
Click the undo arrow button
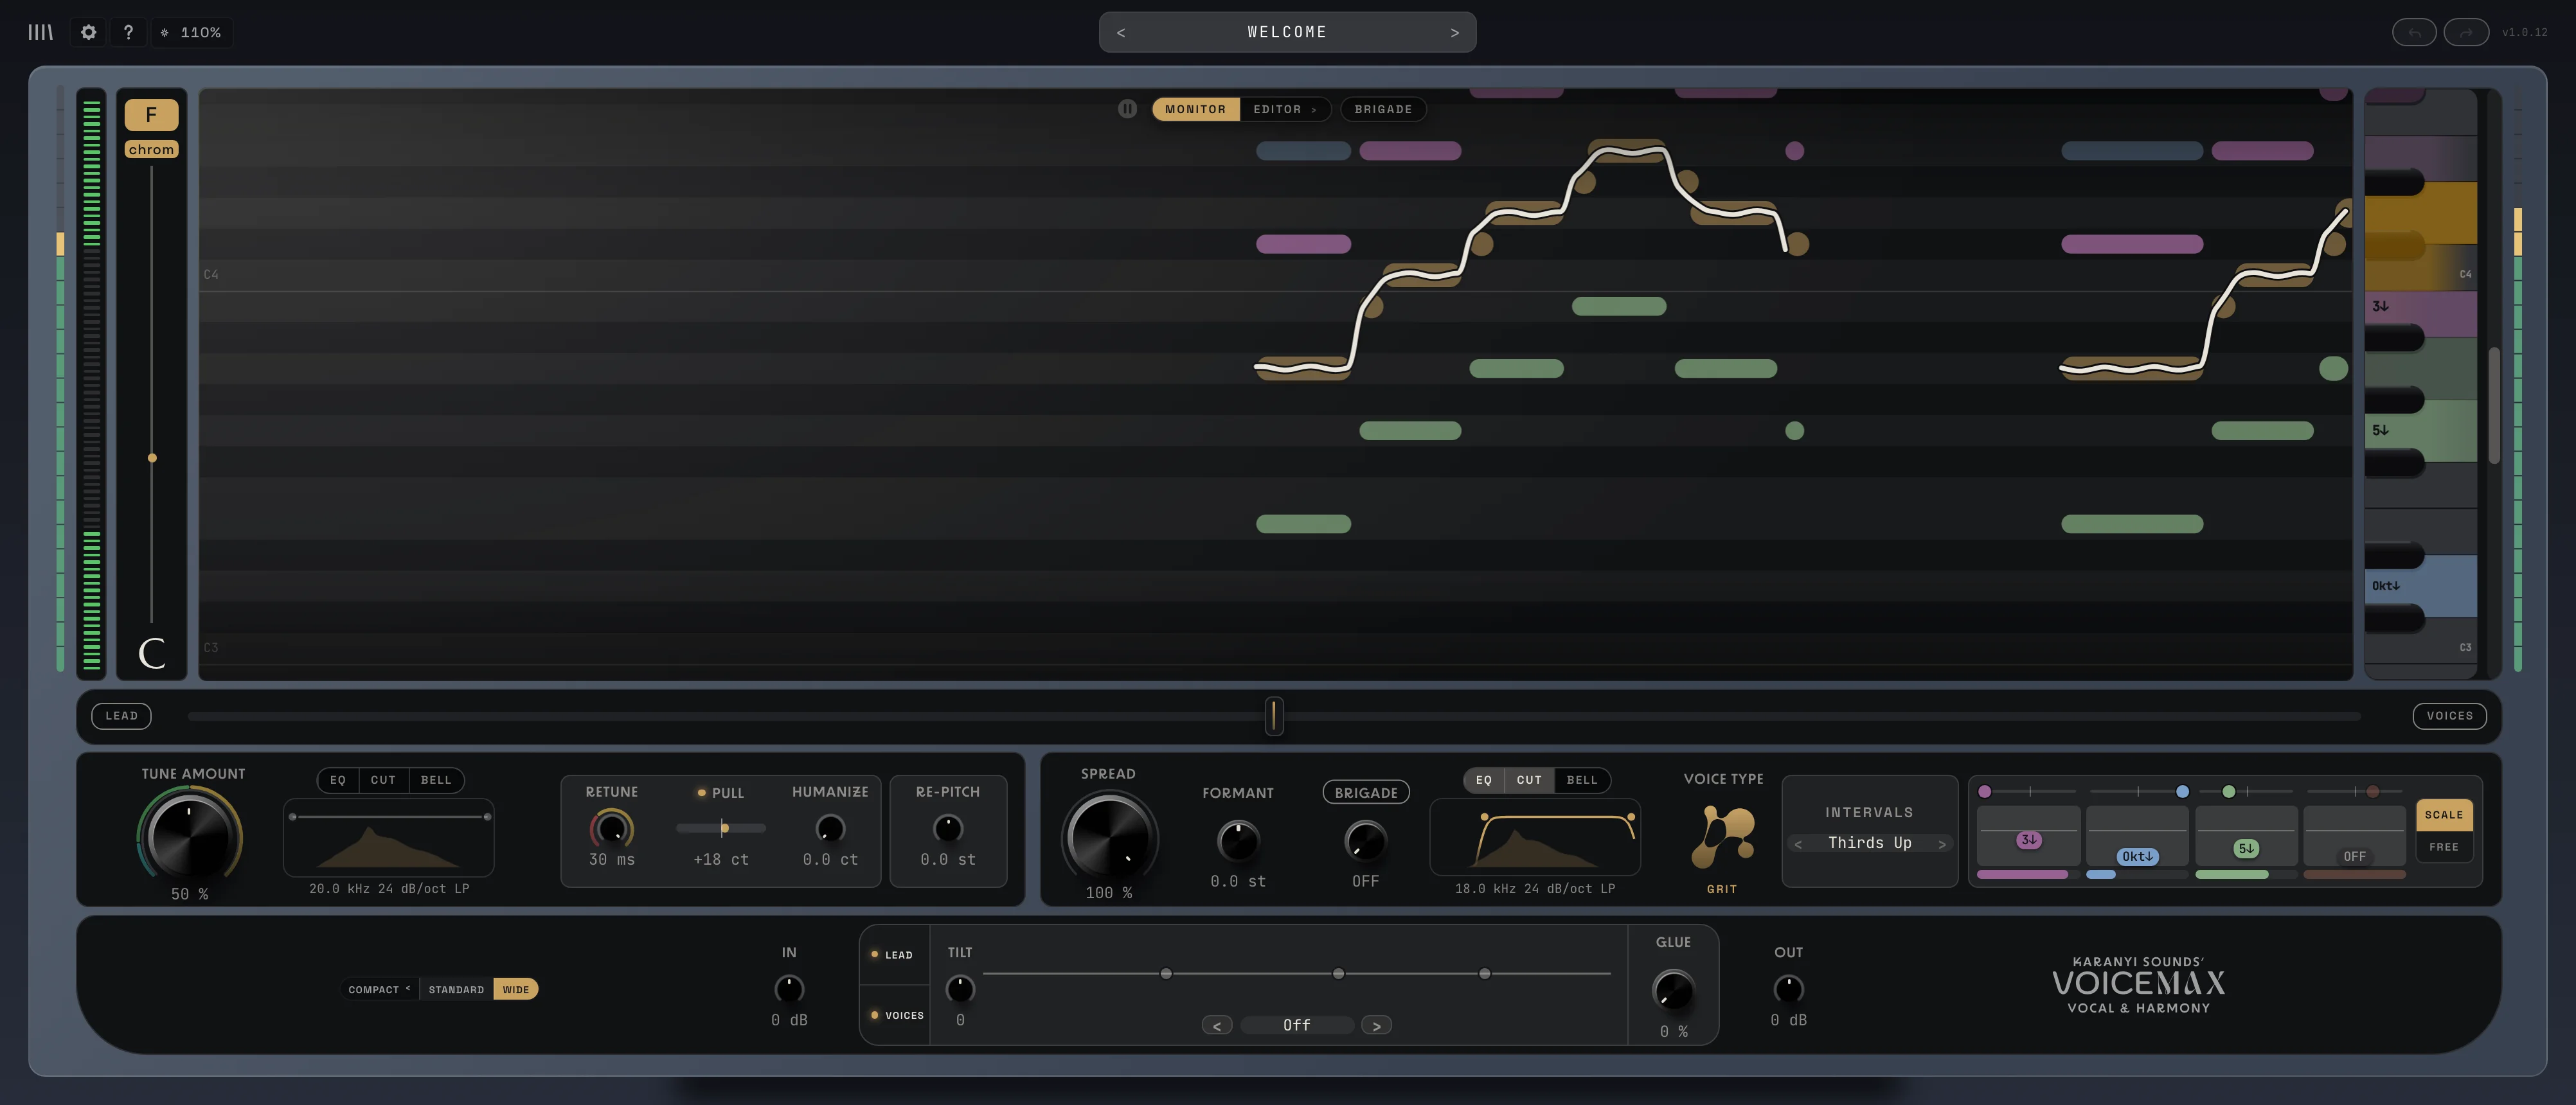pyautogui.click(x=2414, y=32)
